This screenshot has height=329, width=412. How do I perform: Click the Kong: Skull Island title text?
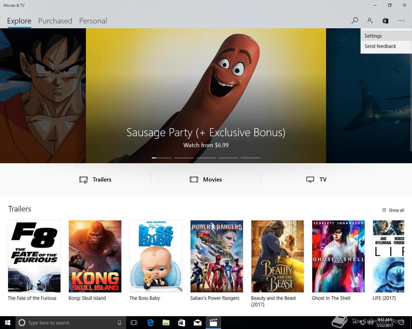point(87,298)
